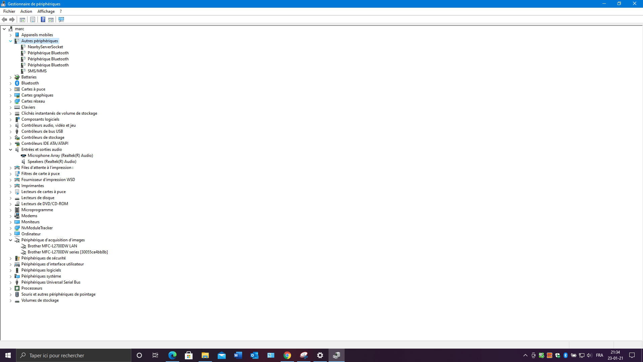Click the taskbar search box
This screenshot has width=643, height=362.
(74, 355)
